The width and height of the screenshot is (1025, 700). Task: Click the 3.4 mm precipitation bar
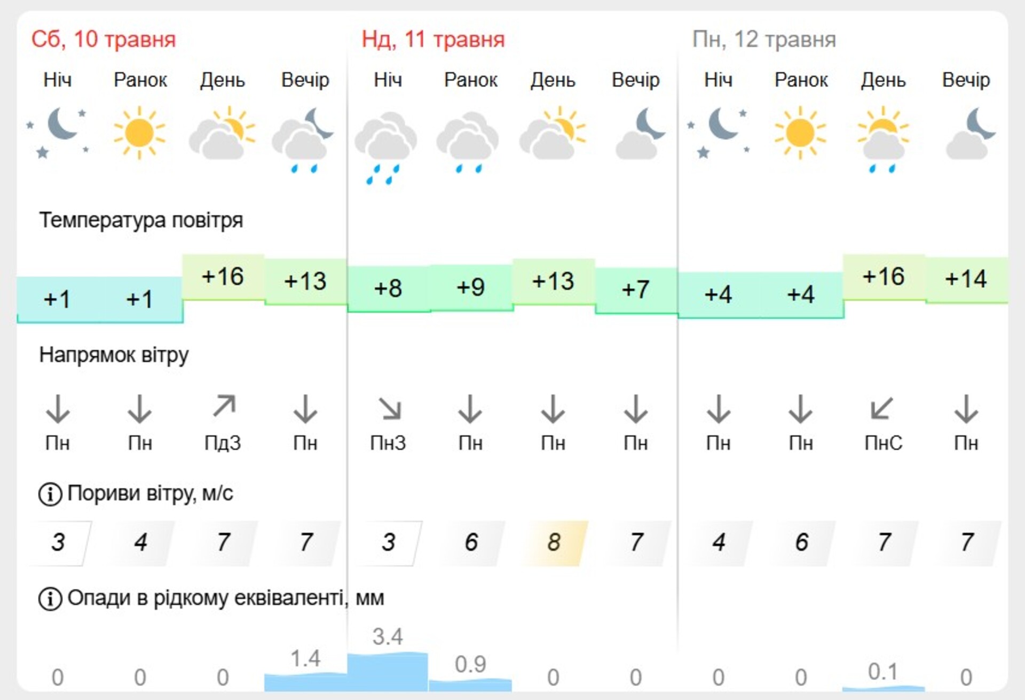pos(388,672)
